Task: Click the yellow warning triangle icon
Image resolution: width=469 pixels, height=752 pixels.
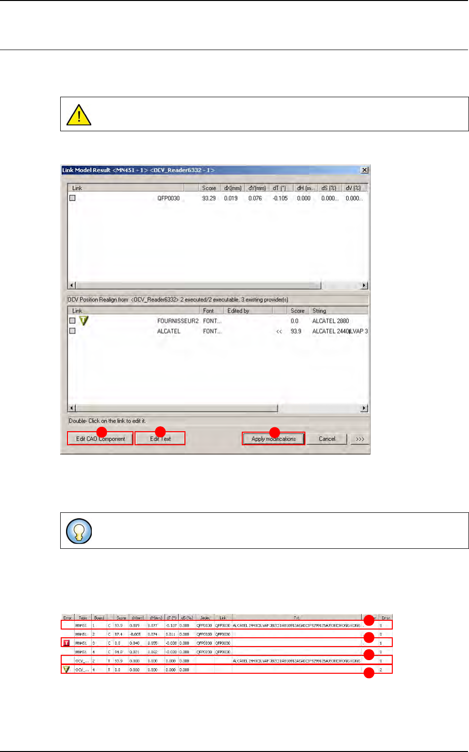Action: pos(79,115)
